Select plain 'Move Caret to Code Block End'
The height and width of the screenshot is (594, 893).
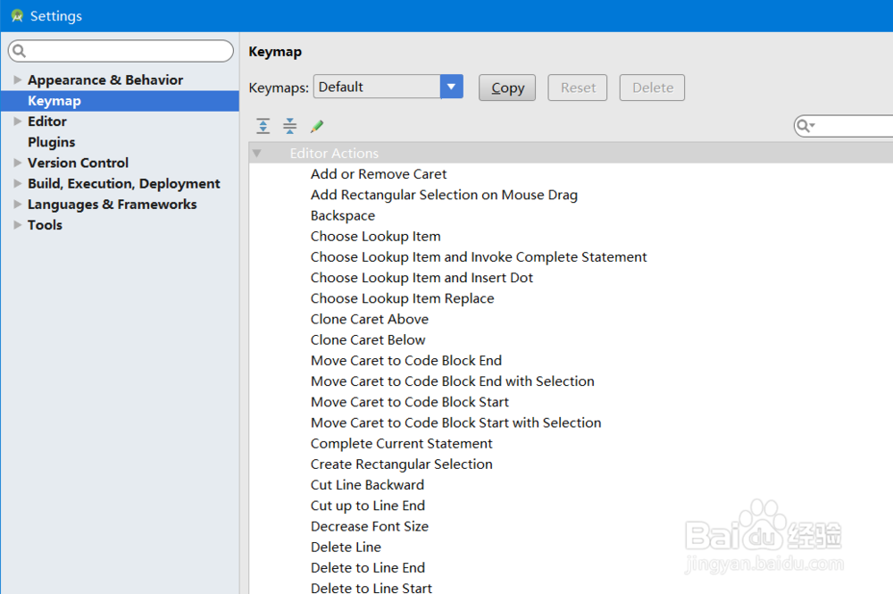[406, 361]
